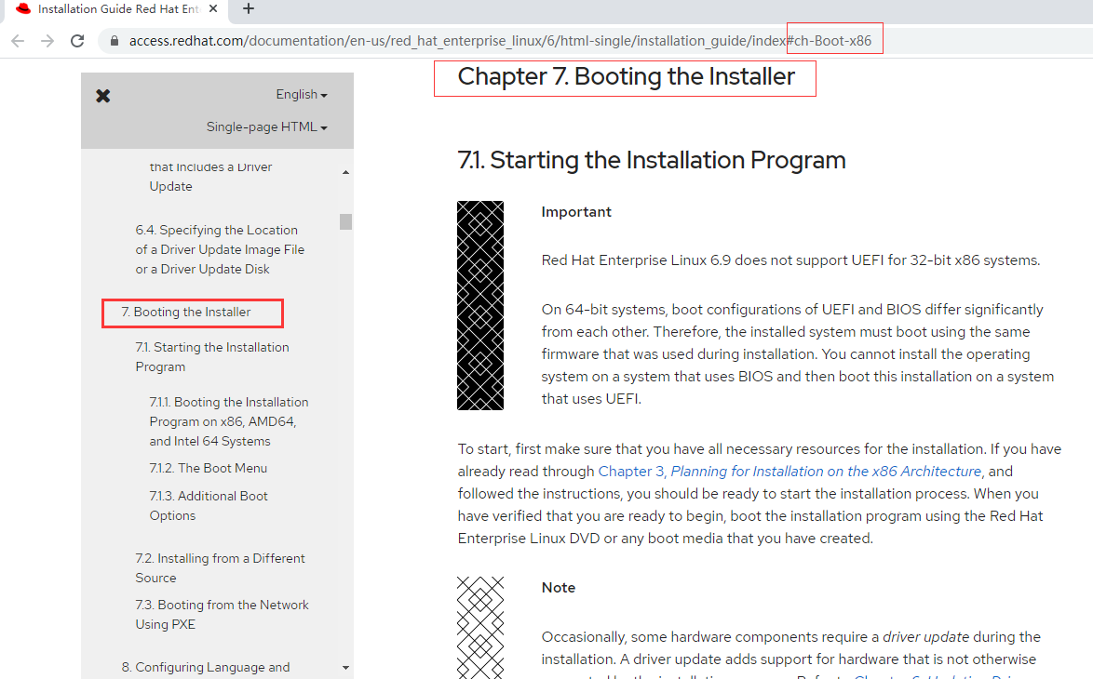Screen dimensions: 1093x679
Task: Open 7.1.1 Booting the Installation Program entry
Action: [x=229, y=421]
